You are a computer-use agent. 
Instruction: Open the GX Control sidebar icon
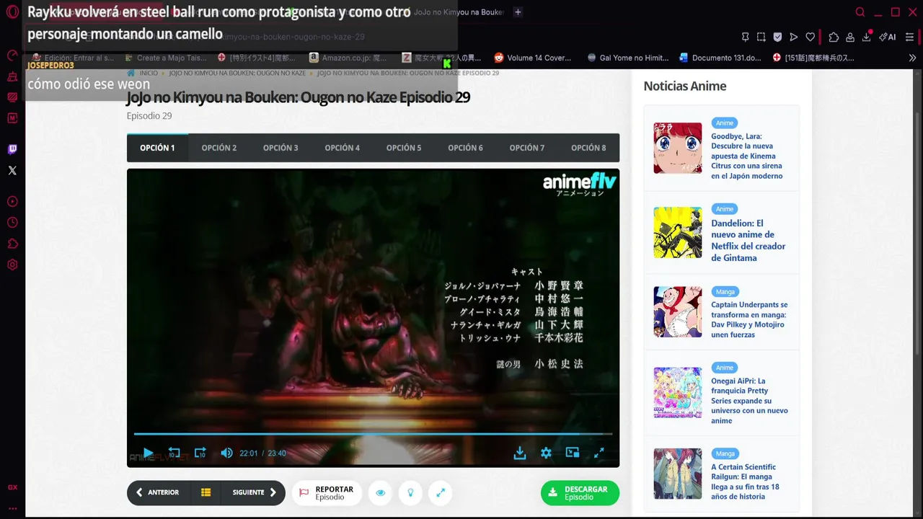pyautogui.click(x=12, y=56)
